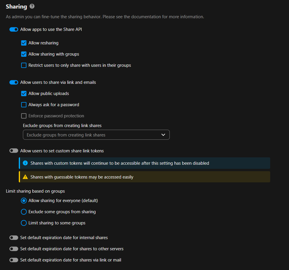Enable custom share link tokens toggle
The image size is (289, 270).
[14, 151]
